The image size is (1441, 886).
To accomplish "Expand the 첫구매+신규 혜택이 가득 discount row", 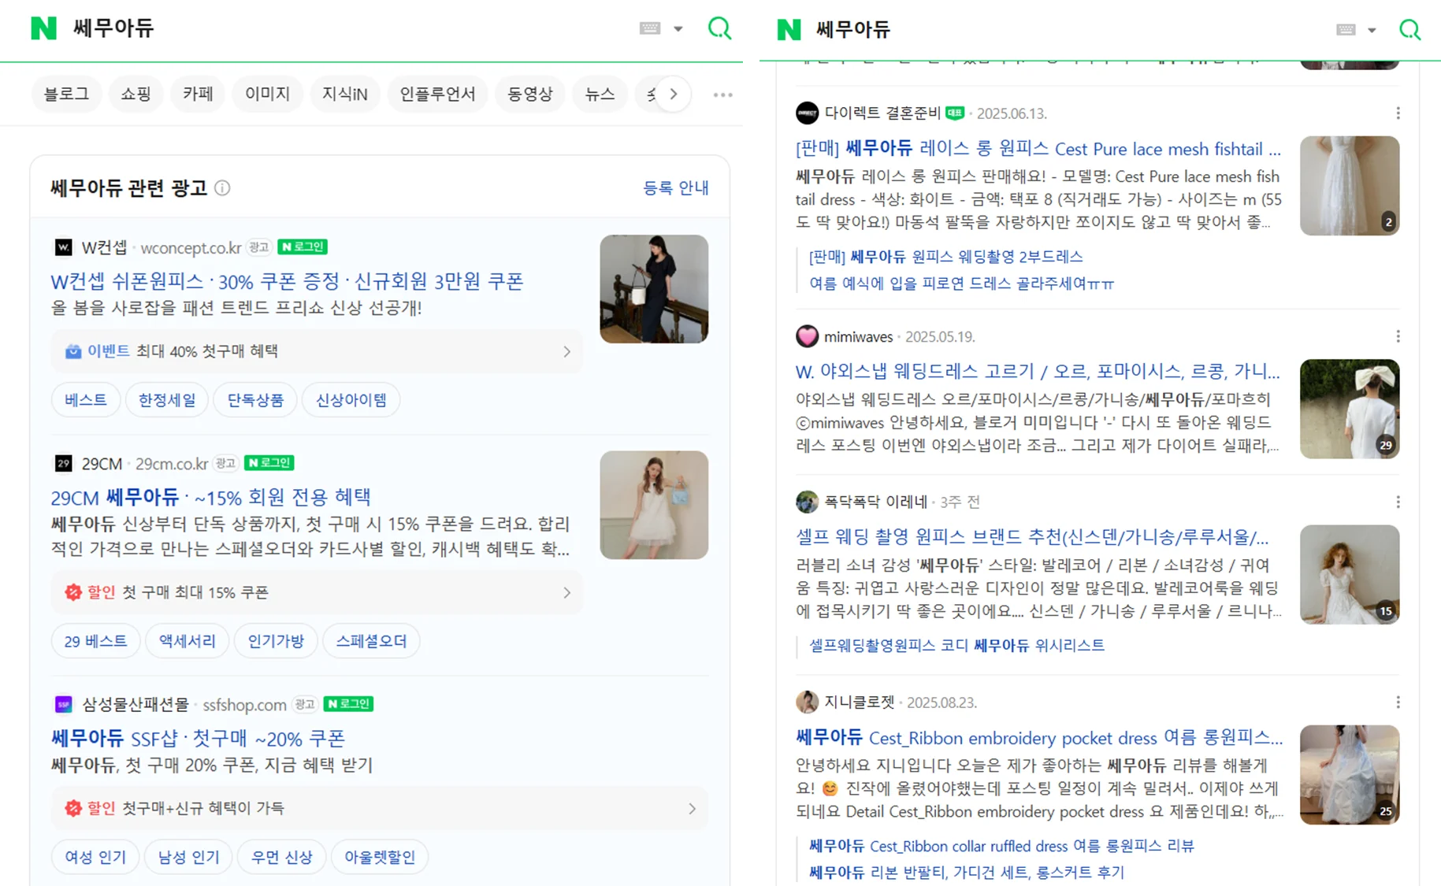I will click(691, 809).
